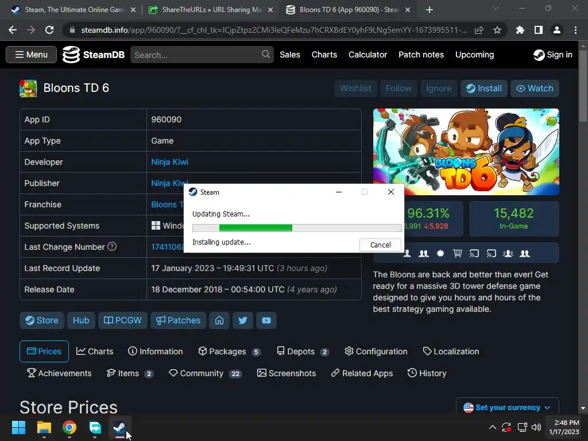Cancel the Steam update dialog
The image size is (588, 441).
[380, 245]
